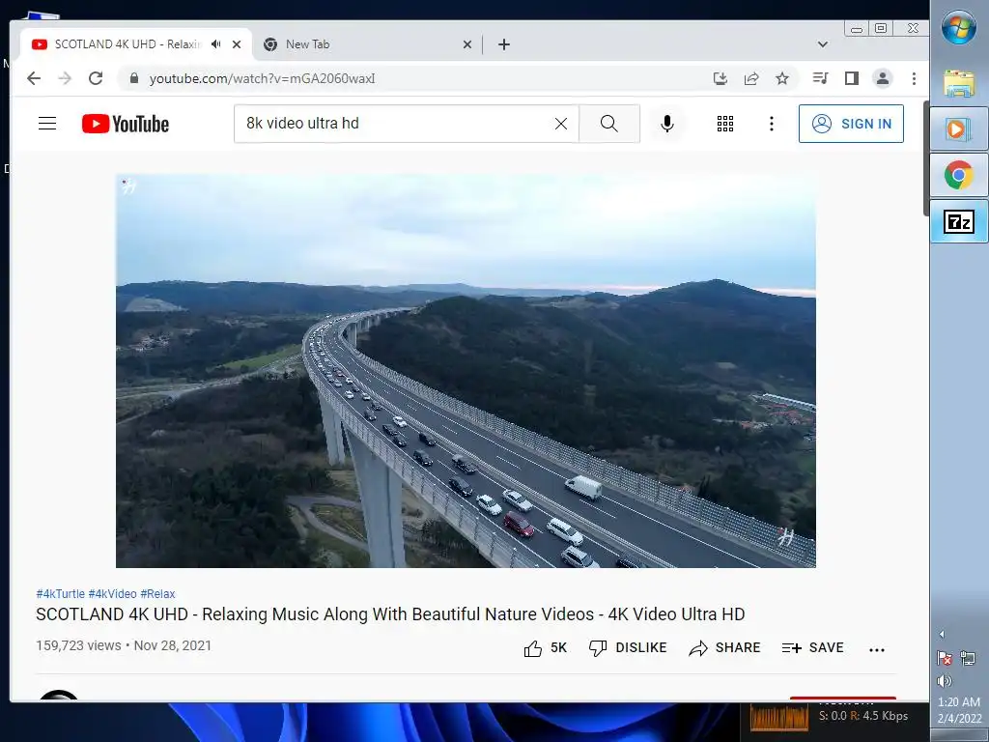Open media controls in Chrome toolbar
Image resolution: width=989 pixels, height=742 pixels.
pos(820,78)
